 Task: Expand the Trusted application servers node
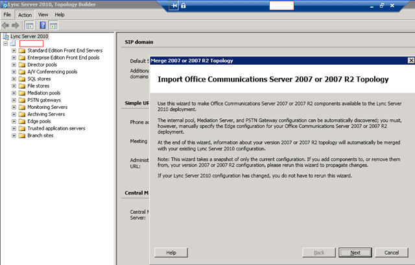pyautogui.click(x=14, y=128)
